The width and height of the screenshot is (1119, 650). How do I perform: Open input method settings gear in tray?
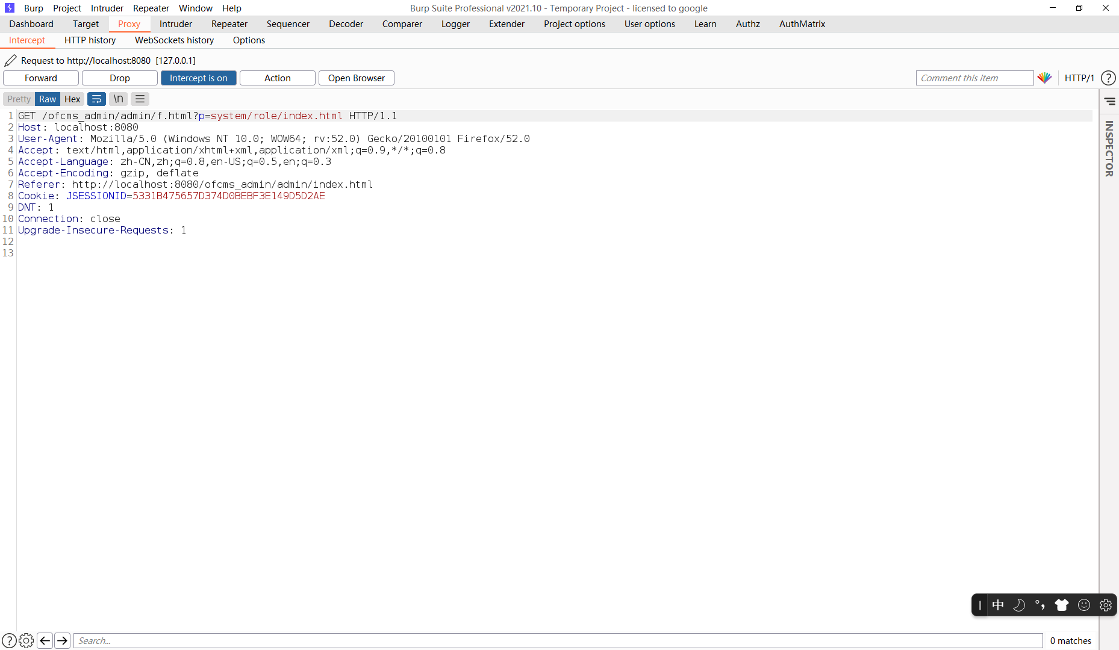click(x=1106, y=605)
